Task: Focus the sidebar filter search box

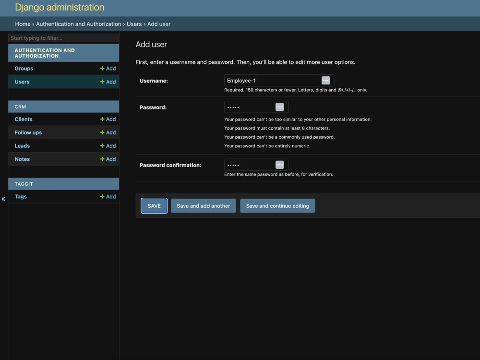Action: [x=63, y=38]
